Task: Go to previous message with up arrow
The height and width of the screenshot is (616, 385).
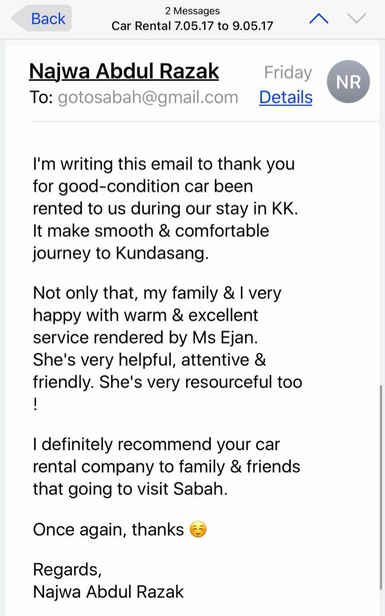Action: [319, 19]
